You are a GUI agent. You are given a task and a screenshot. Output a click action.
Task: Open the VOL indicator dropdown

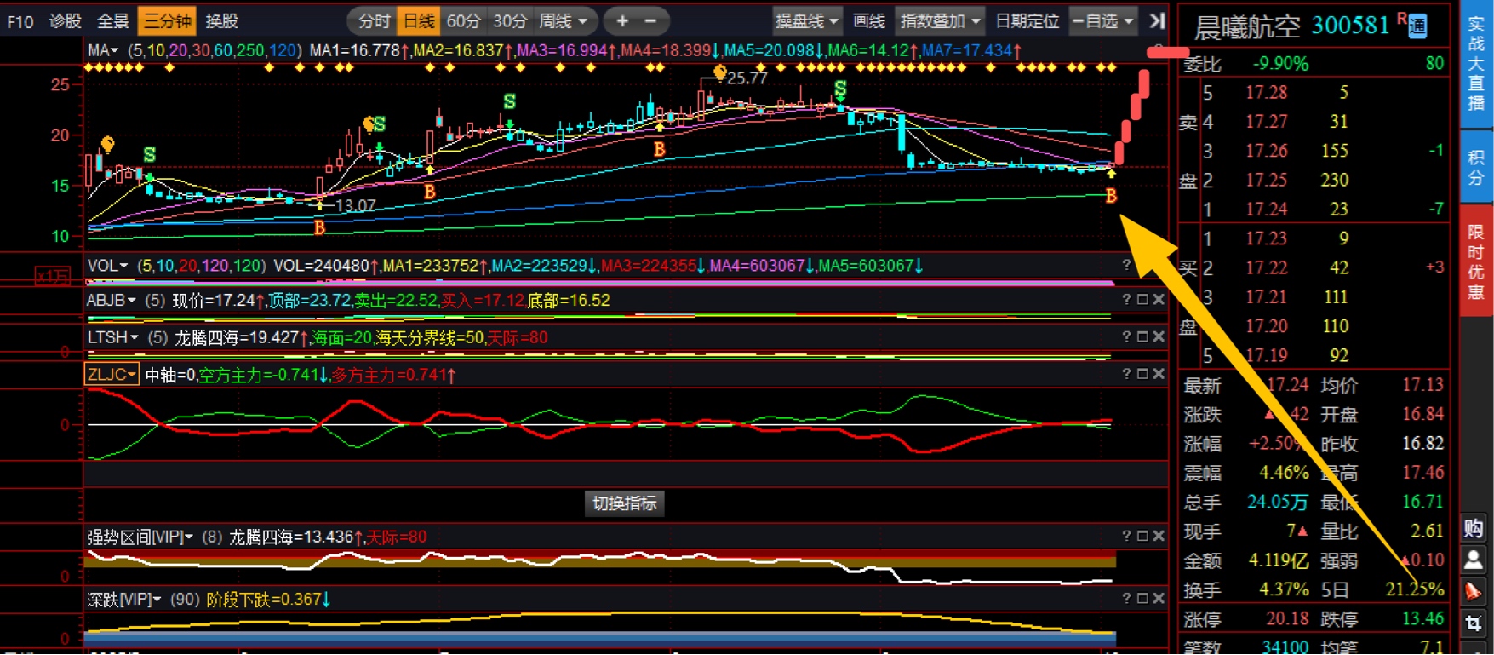tap(107, 266)
